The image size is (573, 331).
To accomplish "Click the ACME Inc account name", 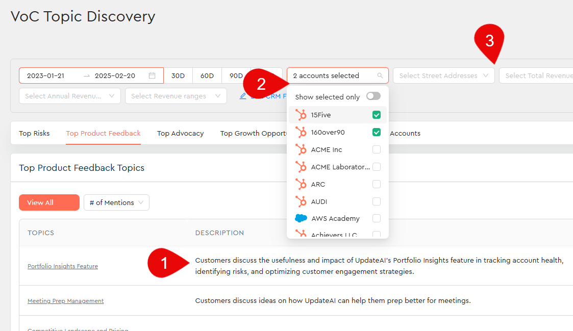I will (327, 149).
